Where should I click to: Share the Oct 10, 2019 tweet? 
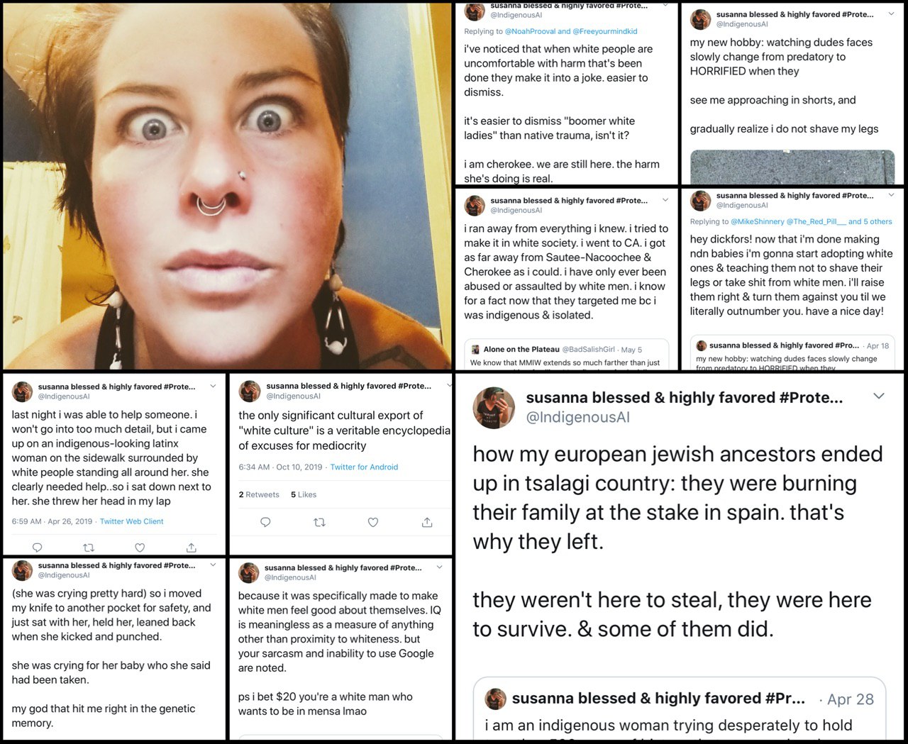(x=427, y=522)
